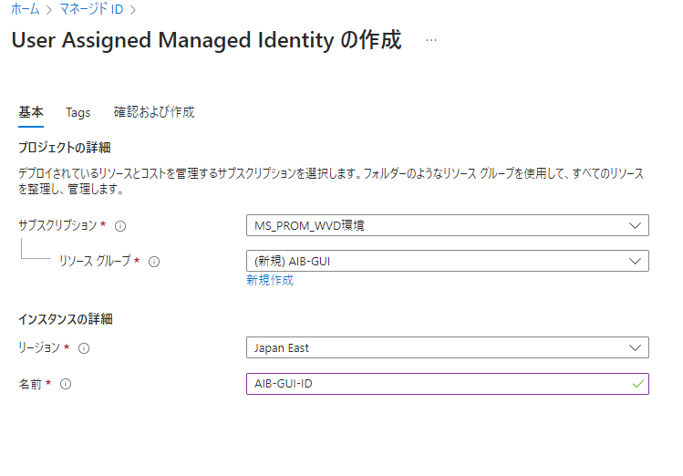Click the 新規作成 link
The width and height of the screenshot is (683, 476).
[270, 281]
